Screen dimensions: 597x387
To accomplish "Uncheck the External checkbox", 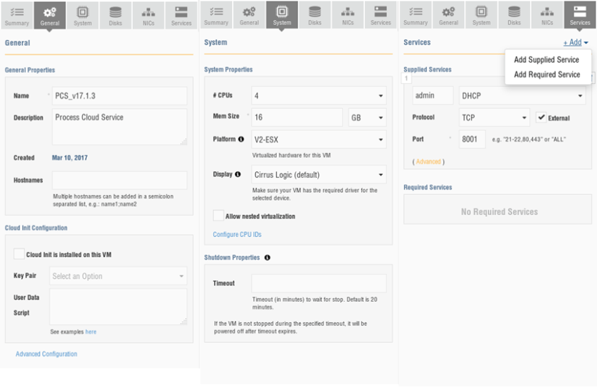I will (541, 117).
